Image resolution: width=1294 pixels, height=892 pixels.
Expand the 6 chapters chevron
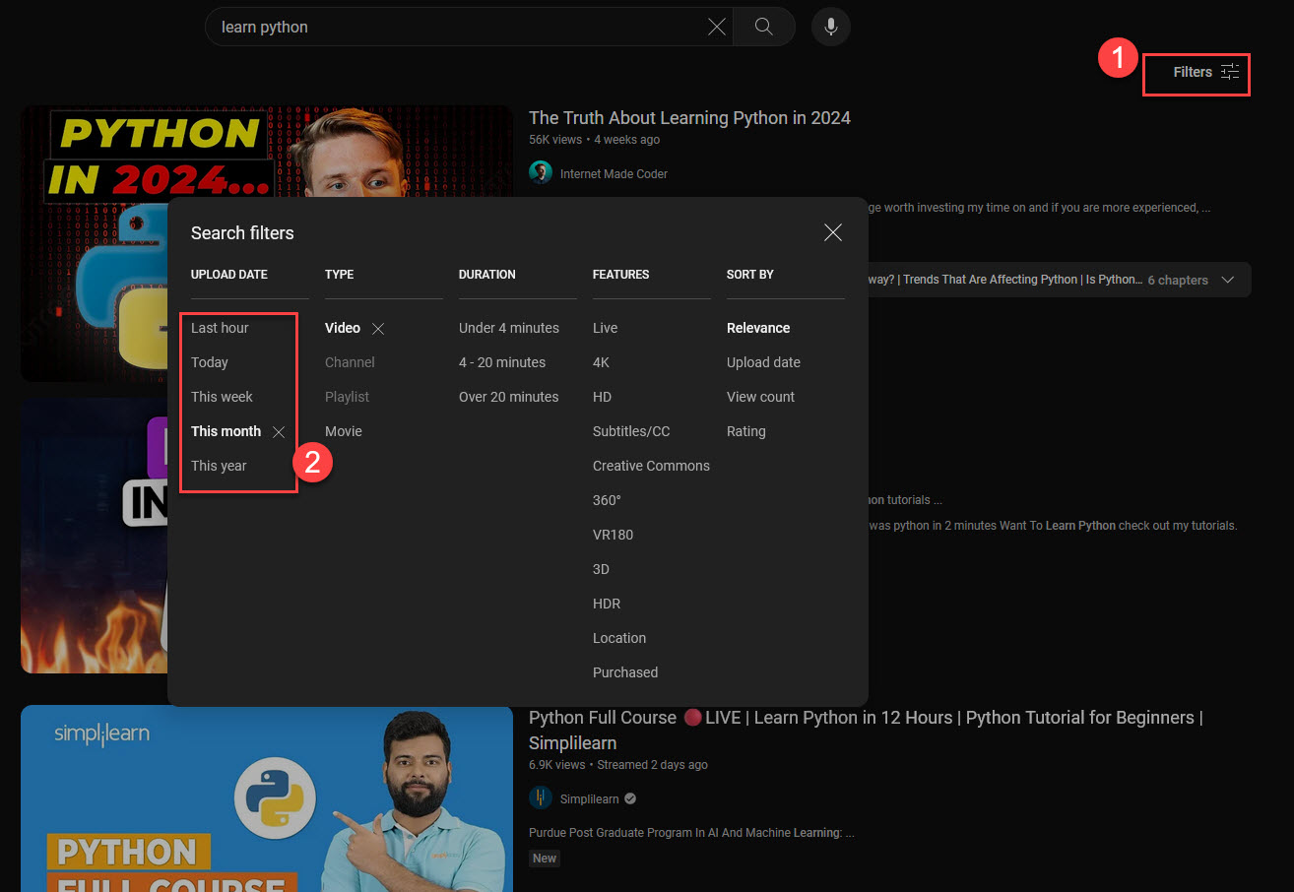click(x=1228, y=280)
